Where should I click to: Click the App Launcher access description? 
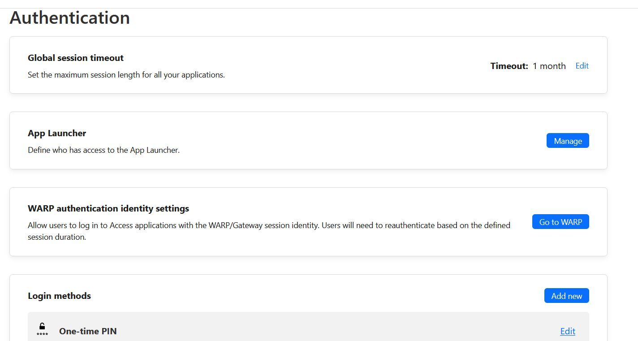pos(103,150)
